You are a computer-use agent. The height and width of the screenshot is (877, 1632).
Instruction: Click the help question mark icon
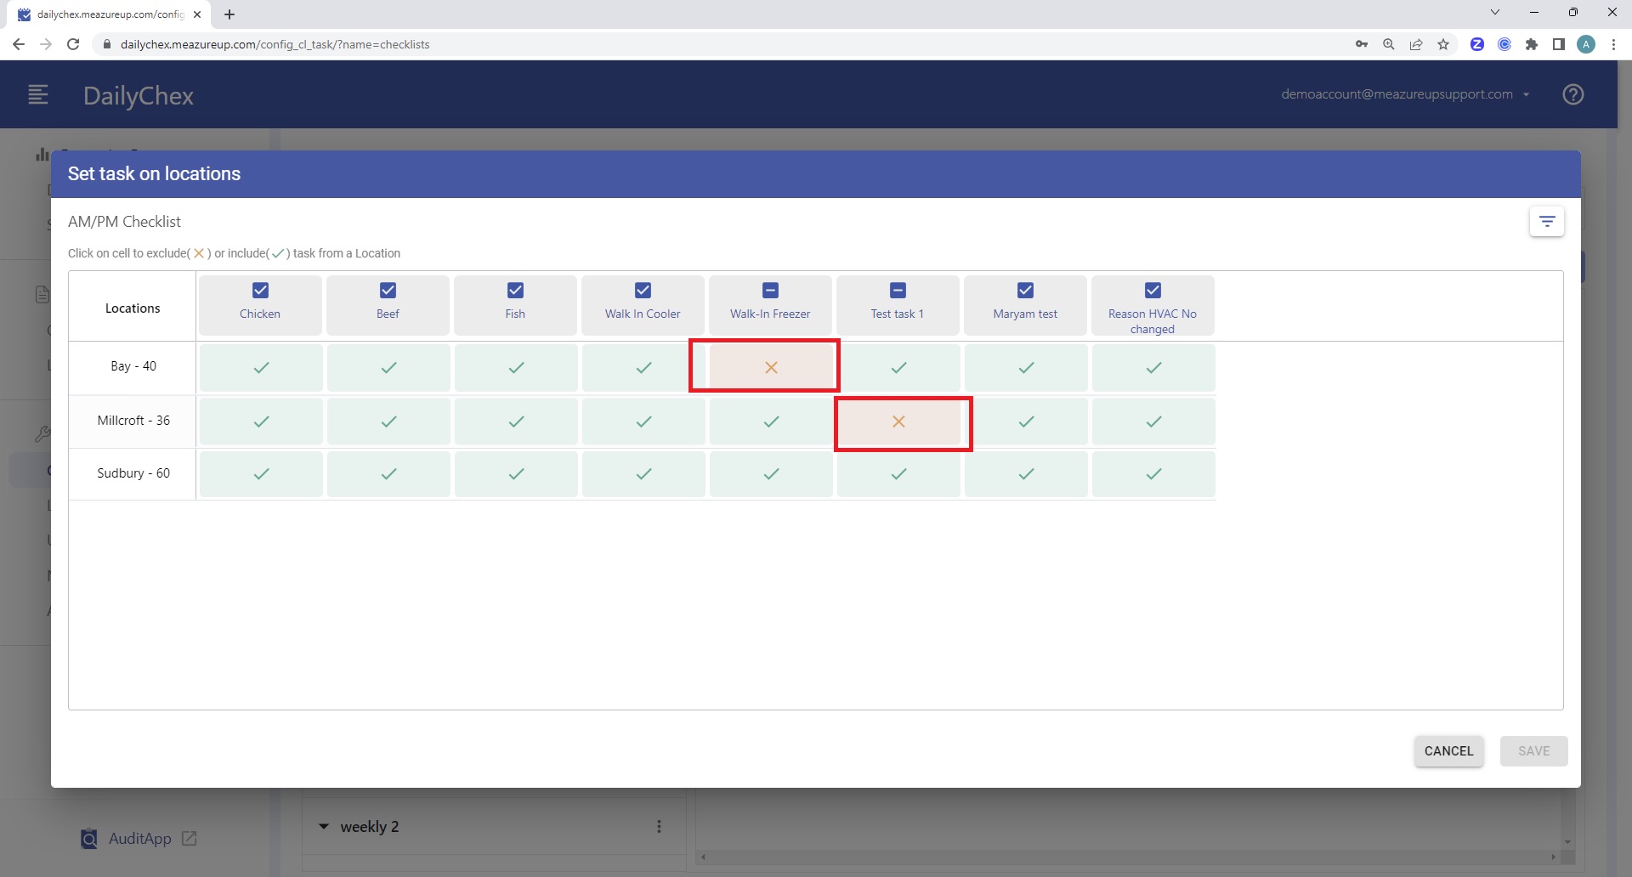(x=1573, y=94)
